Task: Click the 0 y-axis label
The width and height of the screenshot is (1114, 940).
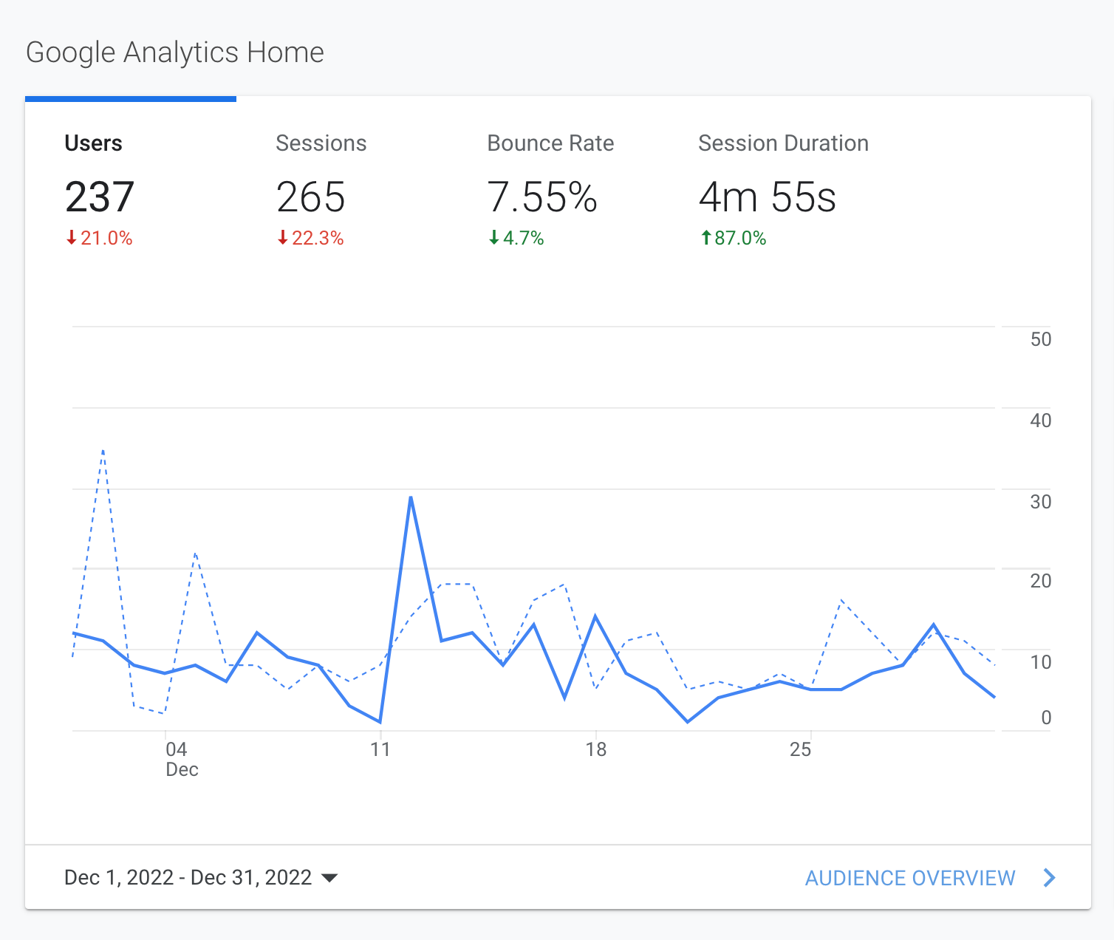Action: tap(1046, 718)
